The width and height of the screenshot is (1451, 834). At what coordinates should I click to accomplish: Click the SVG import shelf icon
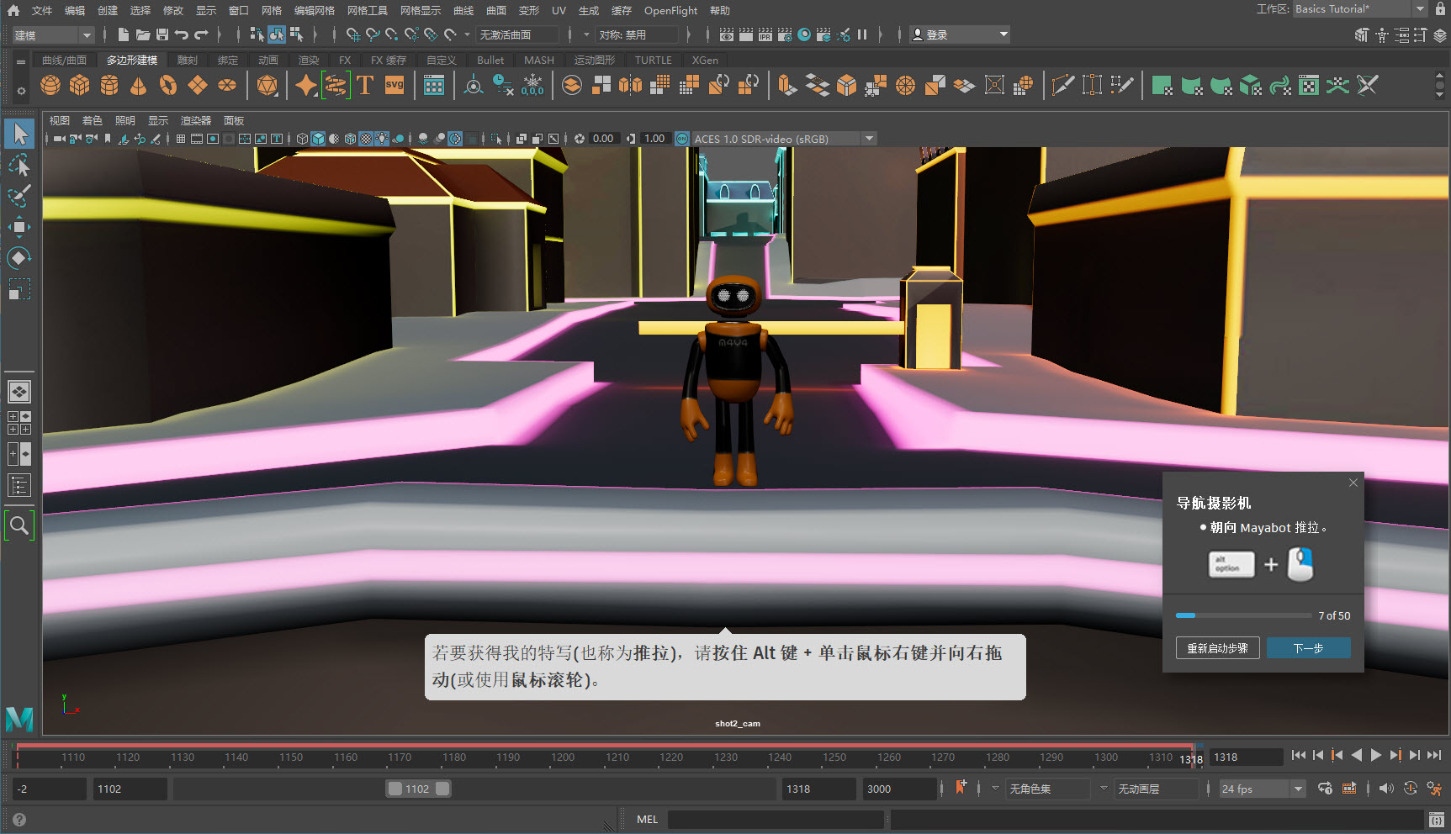click(395, 85)
